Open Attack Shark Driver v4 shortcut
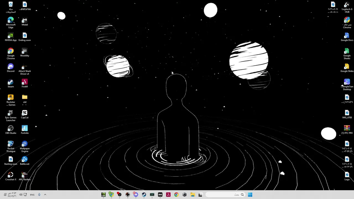The image size is (354, 199). tap(25, 69)
